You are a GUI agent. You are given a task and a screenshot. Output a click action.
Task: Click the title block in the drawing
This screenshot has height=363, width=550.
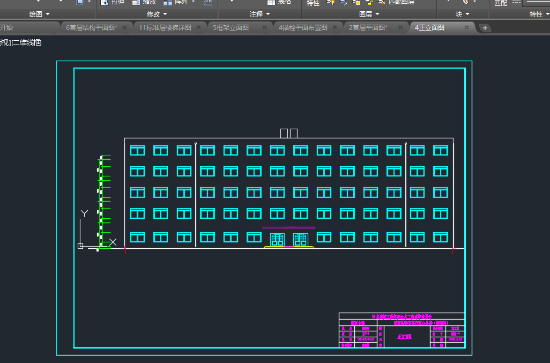[402, 330]
